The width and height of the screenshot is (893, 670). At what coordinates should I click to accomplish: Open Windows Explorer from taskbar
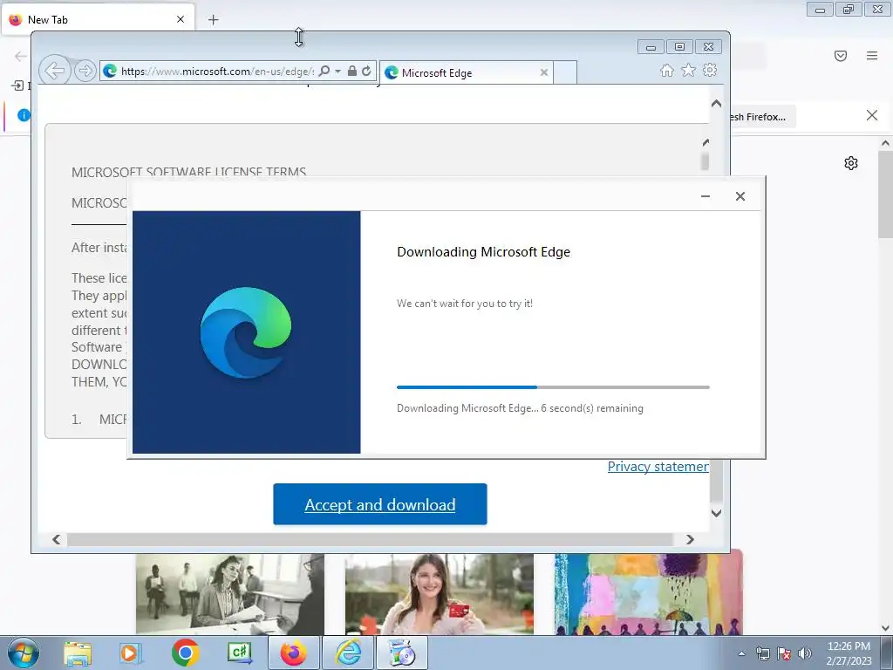point(77,653)
